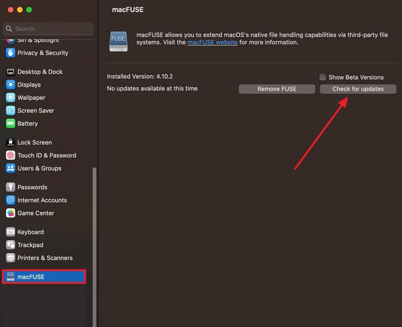402x327 pixels.
Task: Enable the Show Beta Versions checkbox
Action: [323, 77]
